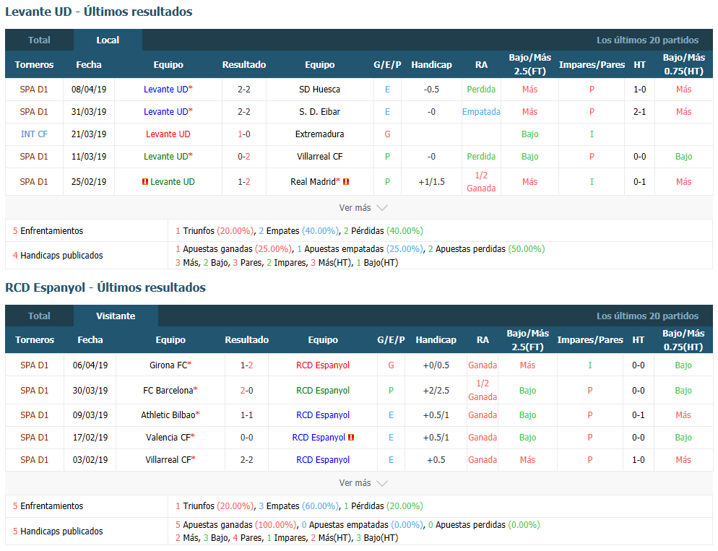Click the 1-2 result against Real Madrid
The image size is (718, 551).
pos(244,182)
